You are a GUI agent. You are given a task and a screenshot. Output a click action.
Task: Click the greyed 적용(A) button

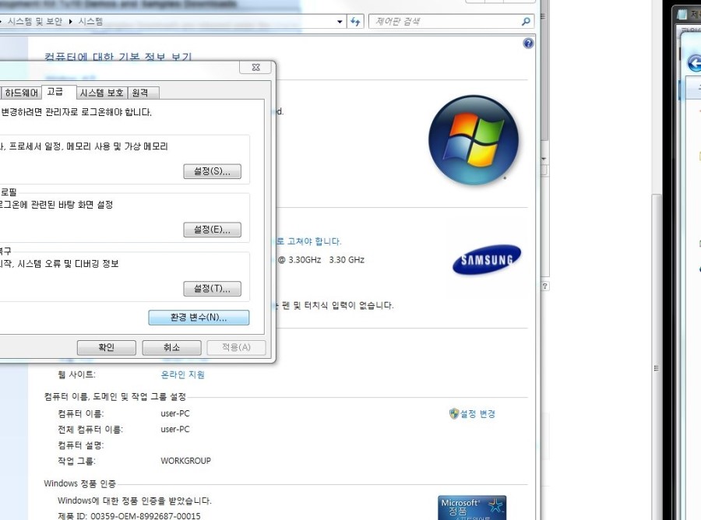237,347
